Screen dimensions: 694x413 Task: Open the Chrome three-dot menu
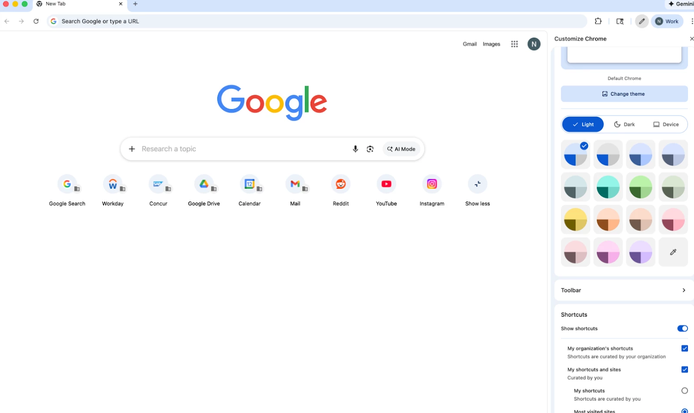click(691, 21)
